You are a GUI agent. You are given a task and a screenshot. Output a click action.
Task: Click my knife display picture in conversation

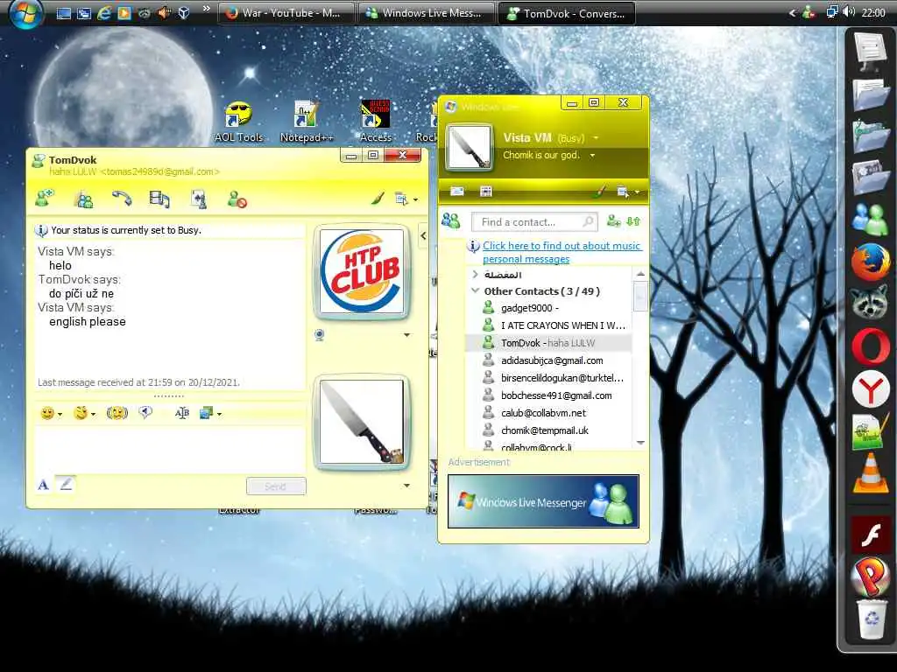[x=362, y=422]
